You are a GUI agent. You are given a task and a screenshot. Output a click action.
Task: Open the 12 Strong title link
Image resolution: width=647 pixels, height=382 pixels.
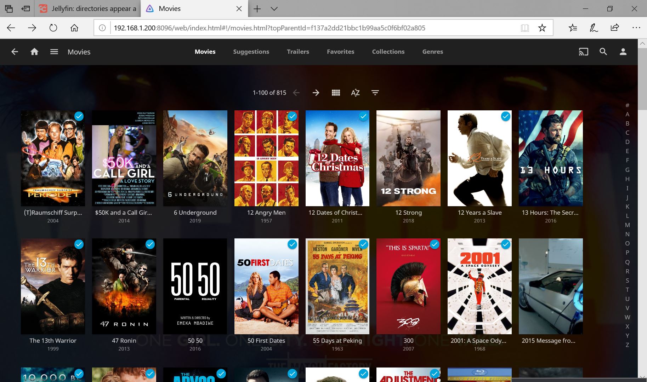[x=408, y=213]
